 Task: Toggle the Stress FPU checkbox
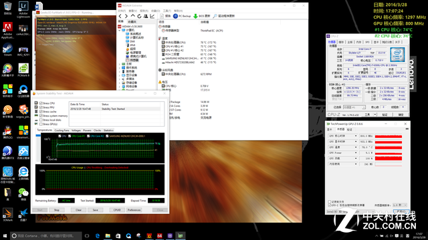pyautogui.click(x=41, y=107)
